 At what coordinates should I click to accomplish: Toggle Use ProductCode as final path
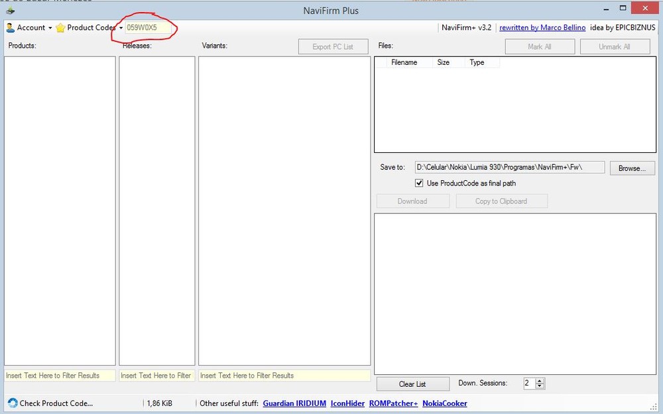(x=419, y=183)
